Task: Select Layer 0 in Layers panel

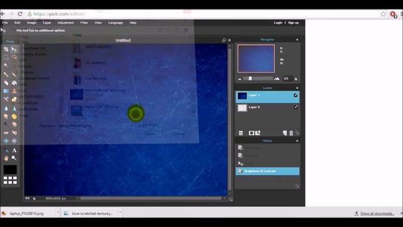Action: click(267, 108)
